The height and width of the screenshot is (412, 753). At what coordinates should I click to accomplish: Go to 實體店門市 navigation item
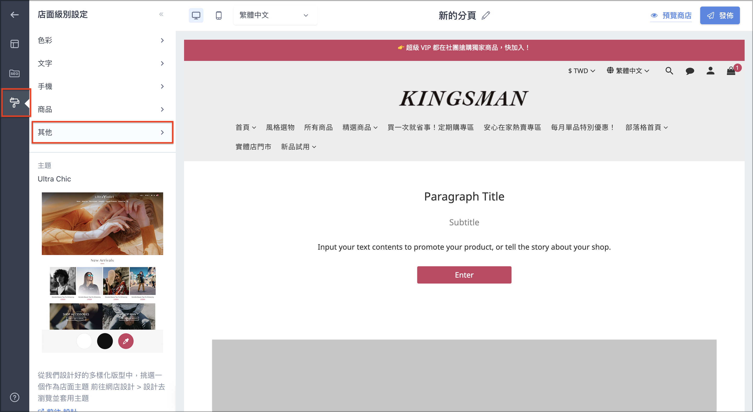(253, 147)
